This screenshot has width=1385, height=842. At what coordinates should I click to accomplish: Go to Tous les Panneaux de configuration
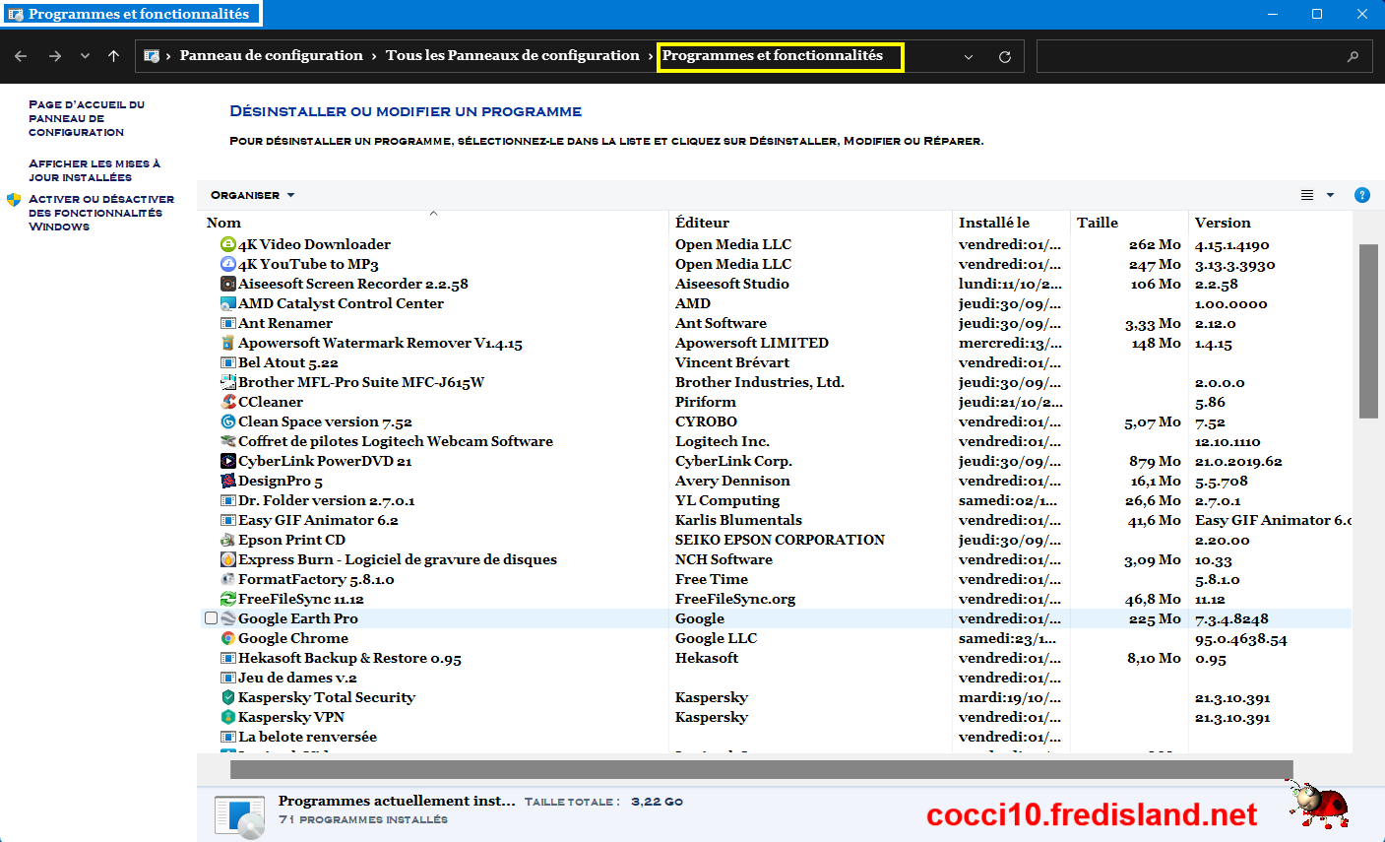click(513, 56)
